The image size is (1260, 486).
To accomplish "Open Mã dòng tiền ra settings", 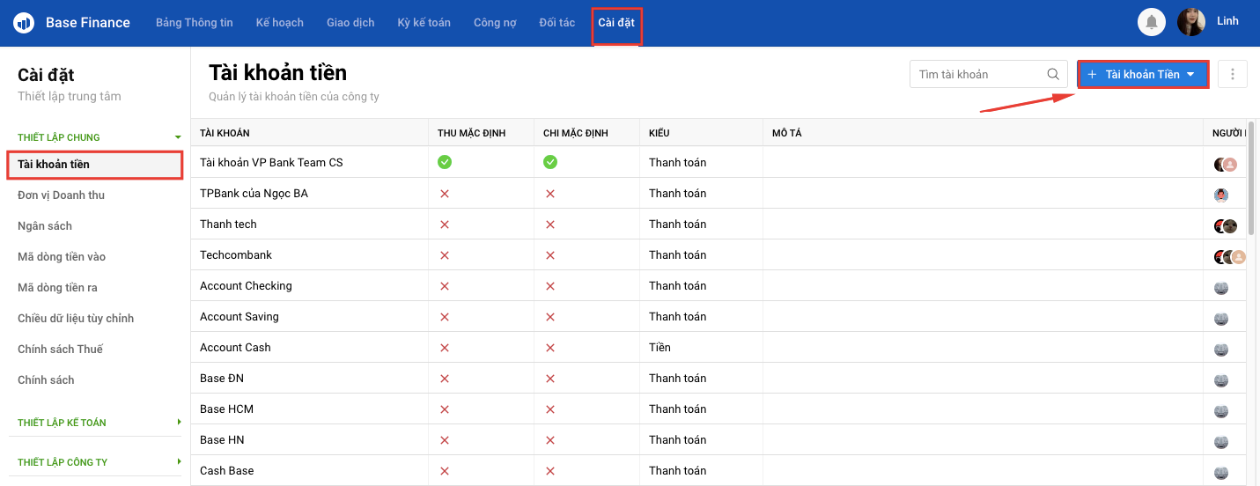I will [x=57, y=288].
